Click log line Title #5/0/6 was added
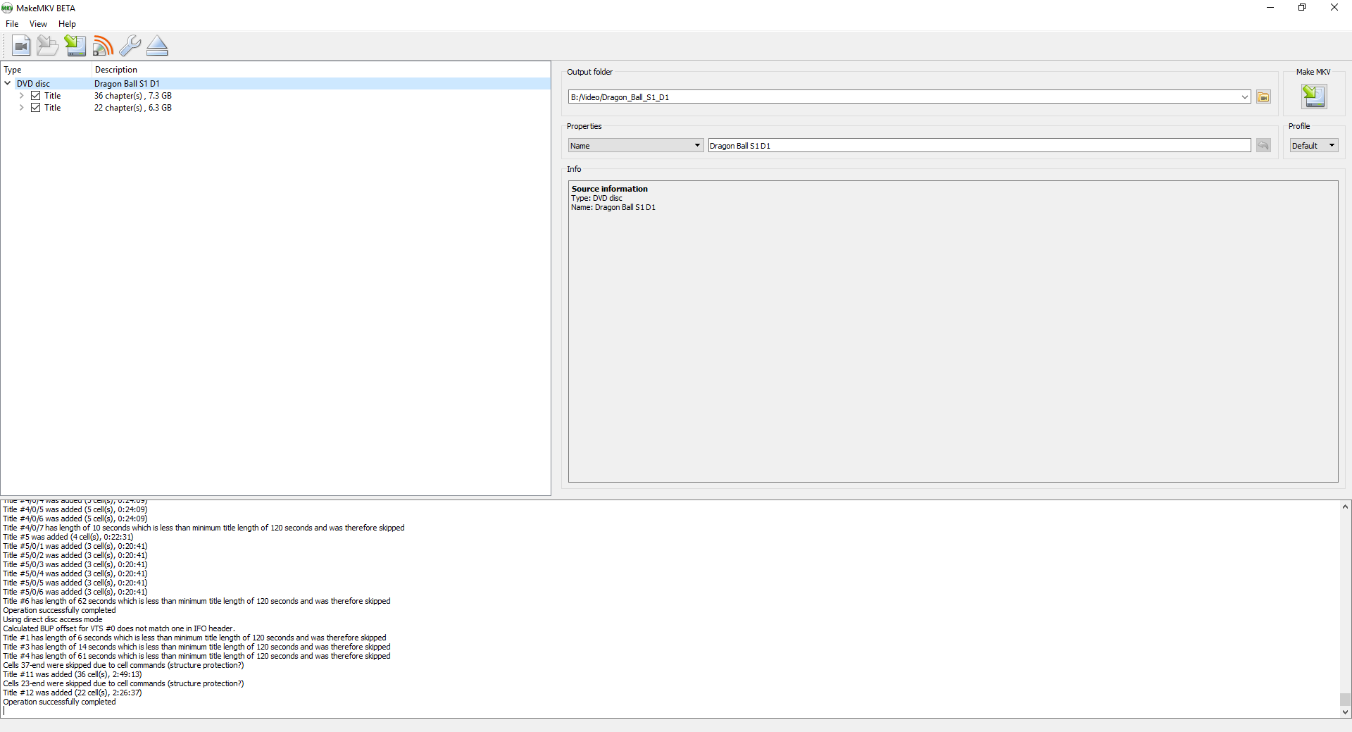This screenshot has height=732, width=1352. pyautogui.click(x=75, y=592)
